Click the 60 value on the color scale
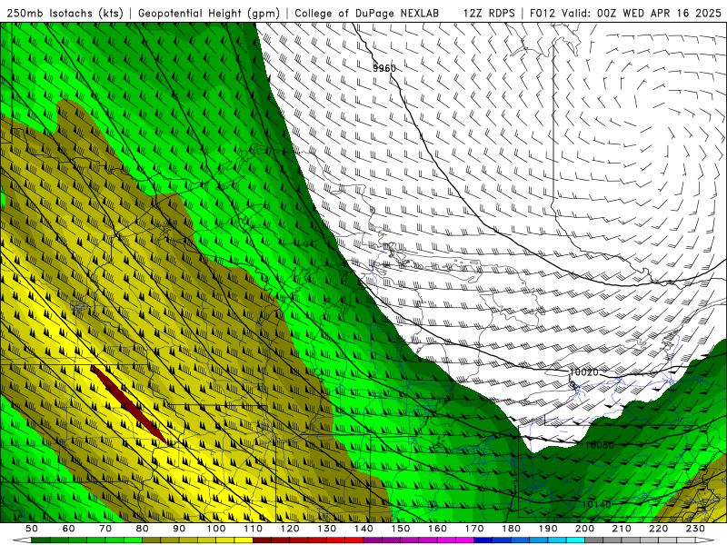The height and width of the screenshot is (545, 727). click(x=68, y=529)
